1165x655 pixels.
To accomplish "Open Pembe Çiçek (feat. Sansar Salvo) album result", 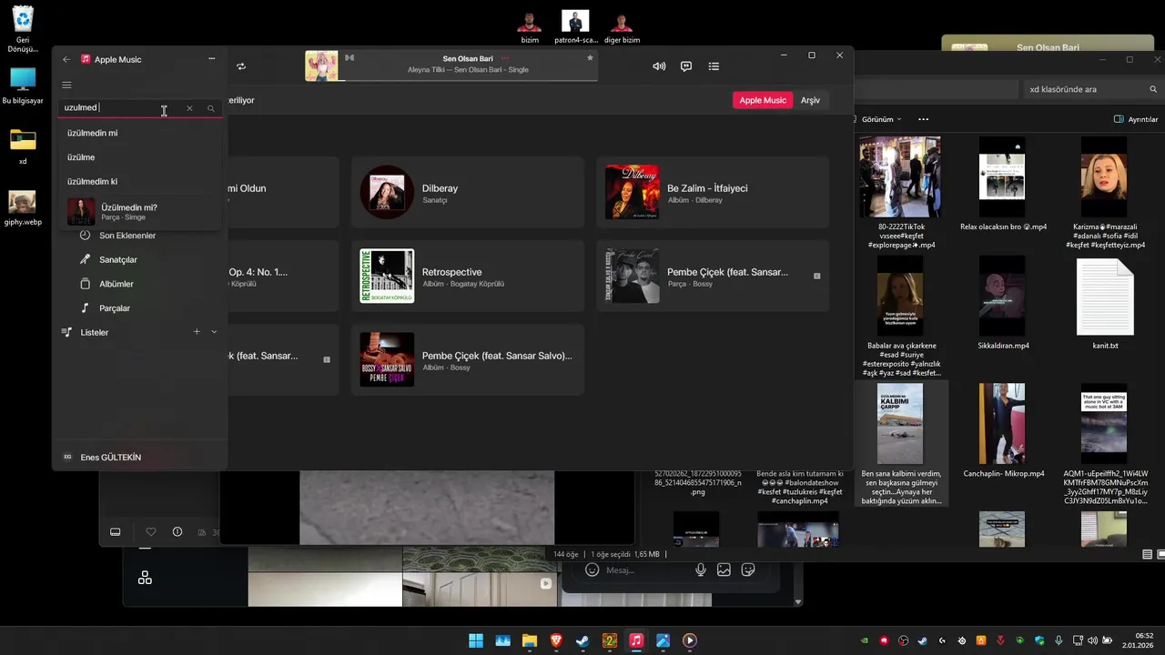I will [468, 359].
